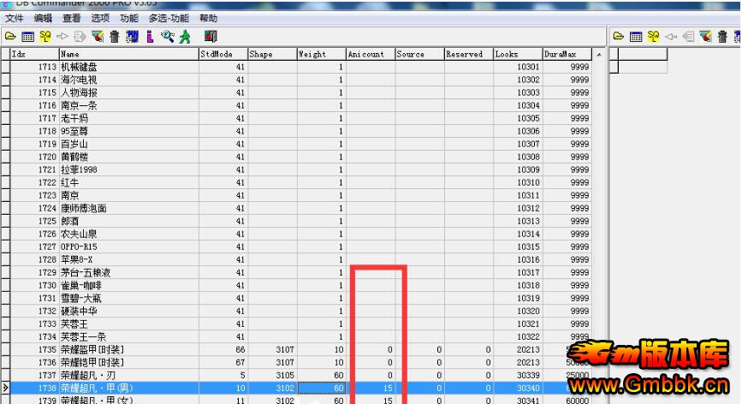Click the Shape column header
The width and height of the screenshot is (742, 404).
click(272, 54)
